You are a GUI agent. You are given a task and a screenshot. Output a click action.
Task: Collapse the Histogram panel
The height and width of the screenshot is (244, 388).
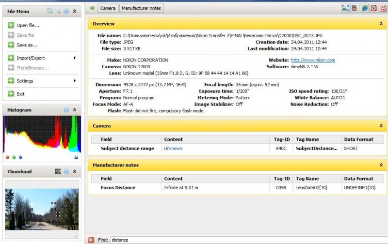coord(75,109)
